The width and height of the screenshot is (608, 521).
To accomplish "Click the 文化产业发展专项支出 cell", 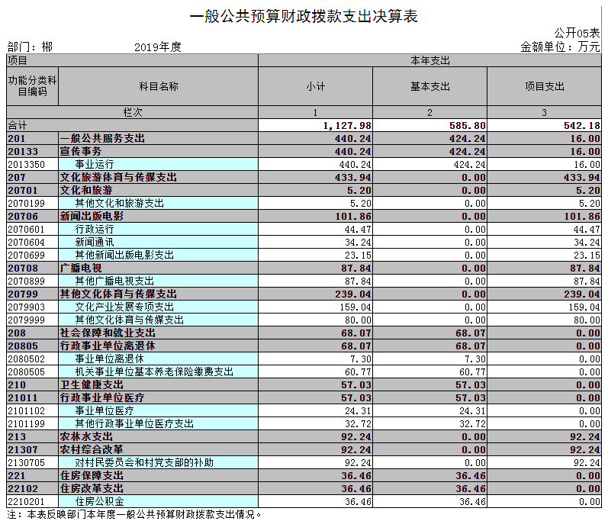I will (x=158, y=307).
